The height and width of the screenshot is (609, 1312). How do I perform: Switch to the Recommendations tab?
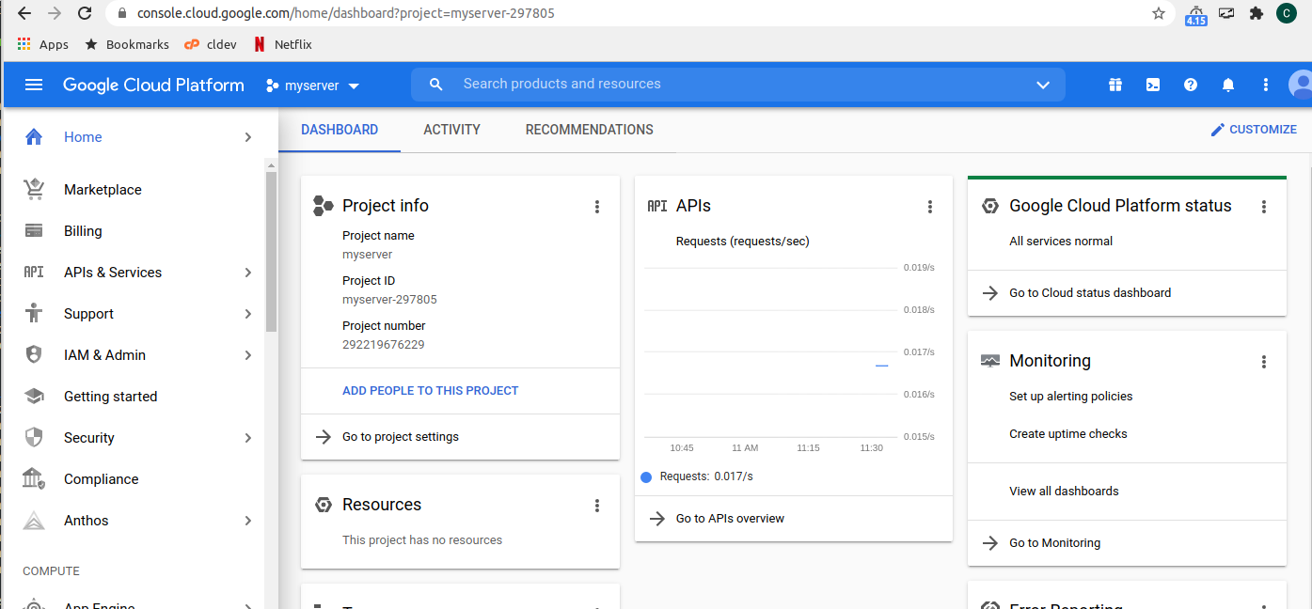pyautogui.click(x=590, y=130)
